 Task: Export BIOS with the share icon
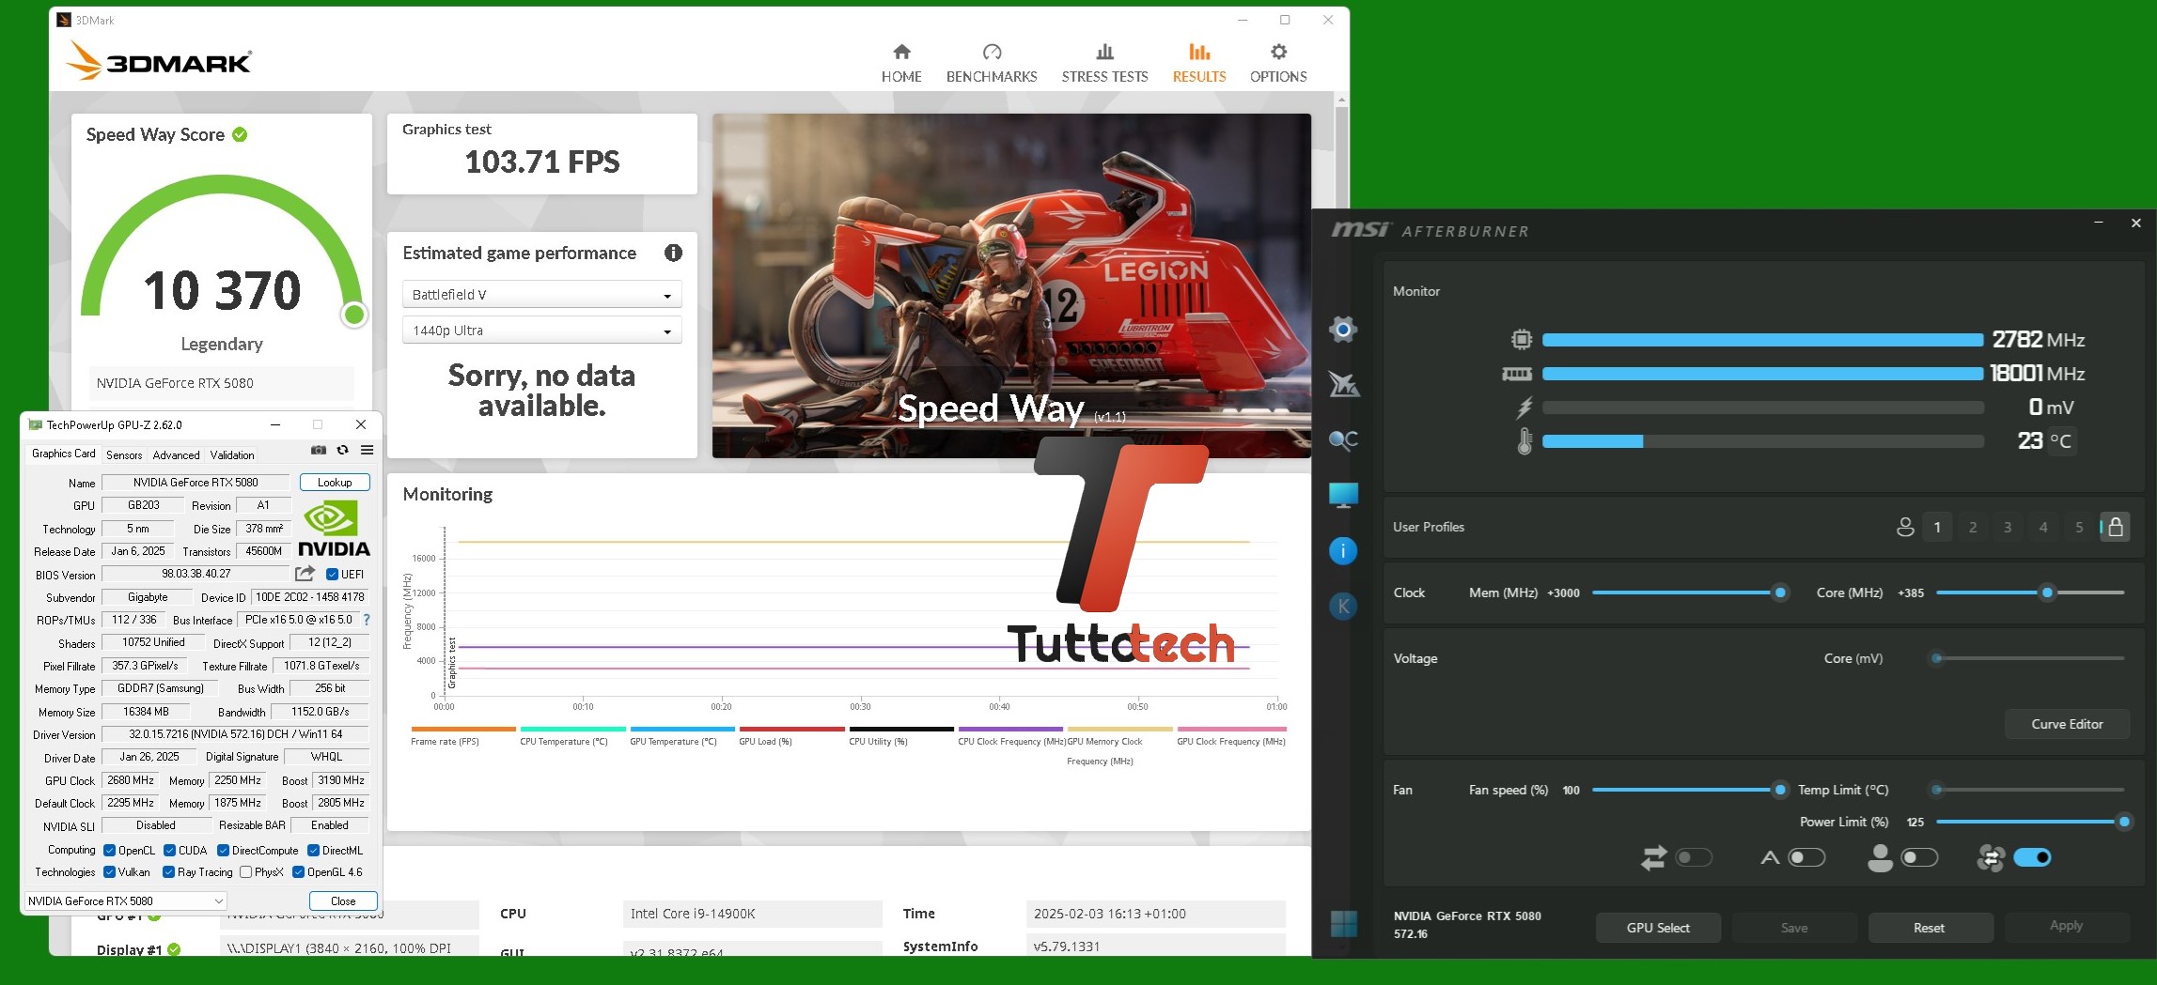tap(305, 574)
